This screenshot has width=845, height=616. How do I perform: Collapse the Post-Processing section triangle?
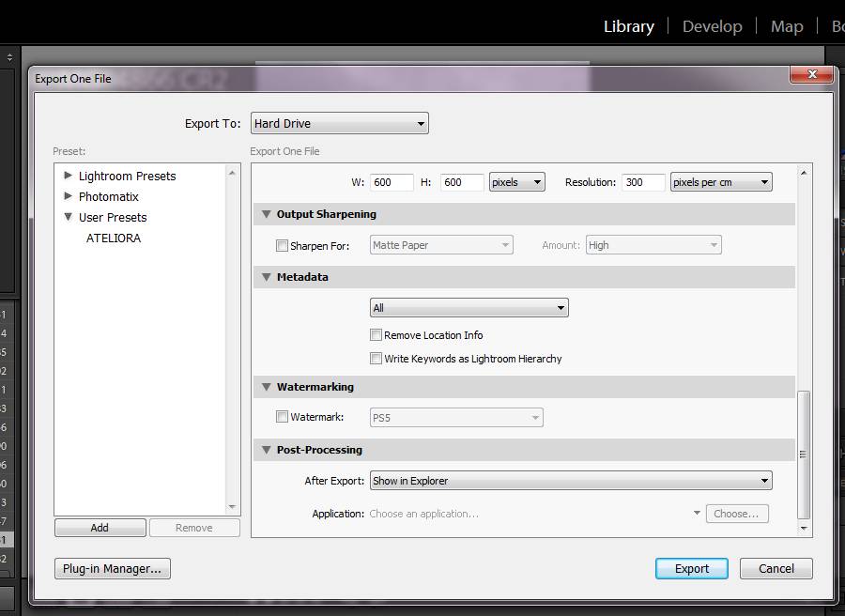[266, 450]
